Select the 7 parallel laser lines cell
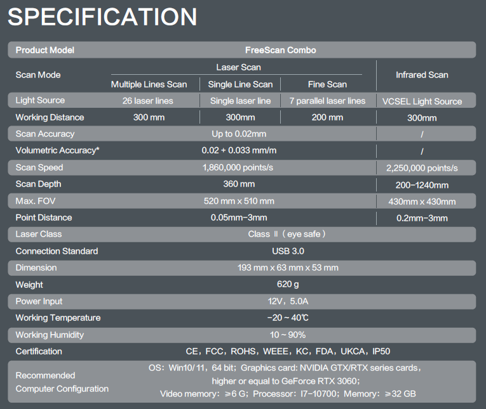486x409 pixels. pyautogui.click(x=327, y=101)
